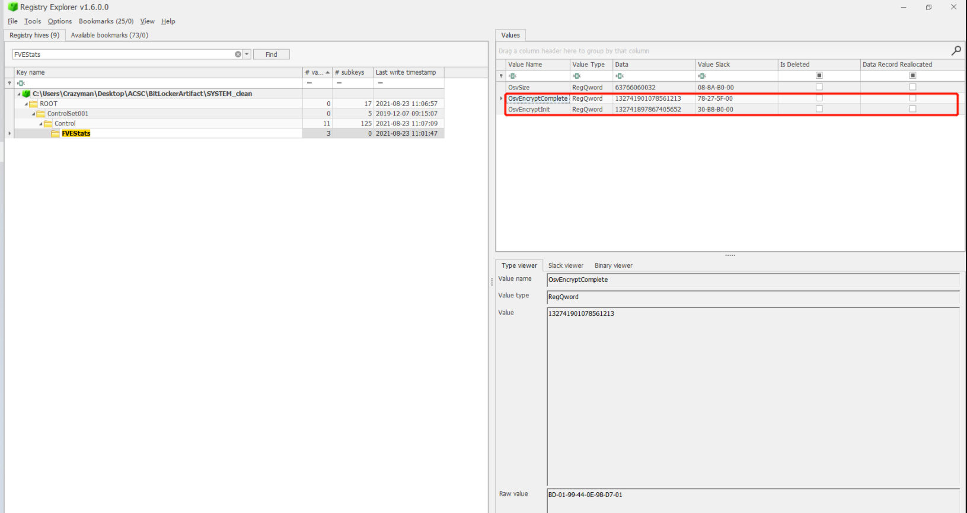The image size is (967, 513).
Task: Sort by the # values column header
Action: pos(317,72)
